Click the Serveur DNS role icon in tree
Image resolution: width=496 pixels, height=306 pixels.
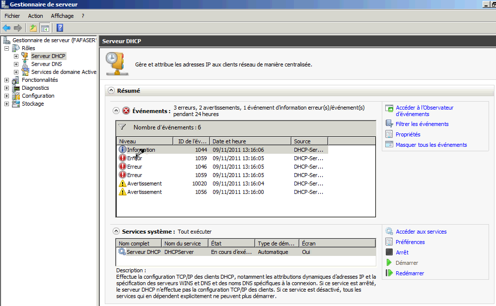coord(25,64)
